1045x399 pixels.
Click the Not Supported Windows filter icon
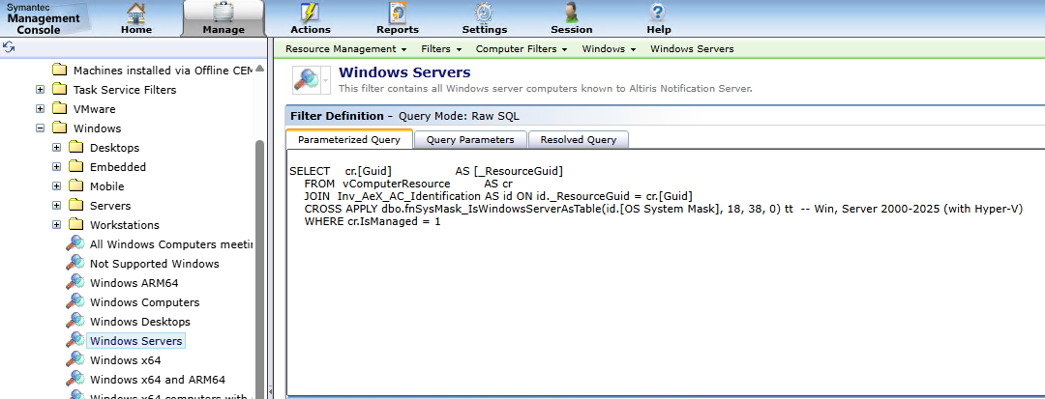(76, 264)
